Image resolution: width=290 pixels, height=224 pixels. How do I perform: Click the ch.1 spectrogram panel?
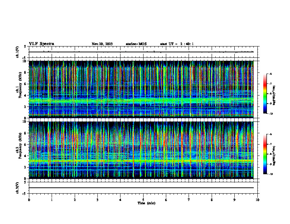[x=141, y=89]
